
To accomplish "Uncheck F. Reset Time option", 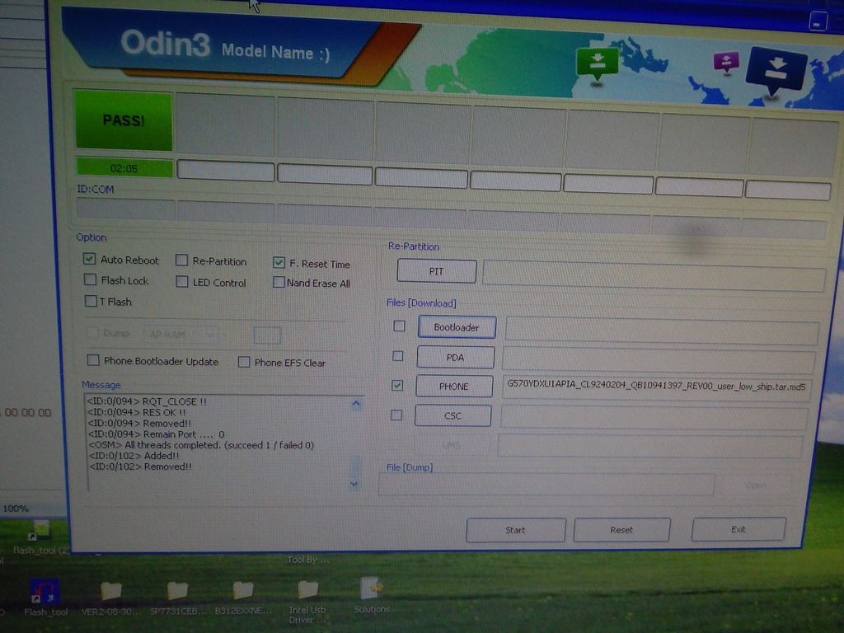I will [279, 263].
